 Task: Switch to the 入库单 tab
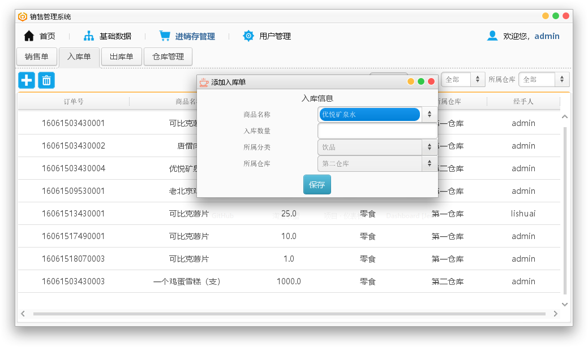point(79,57)
